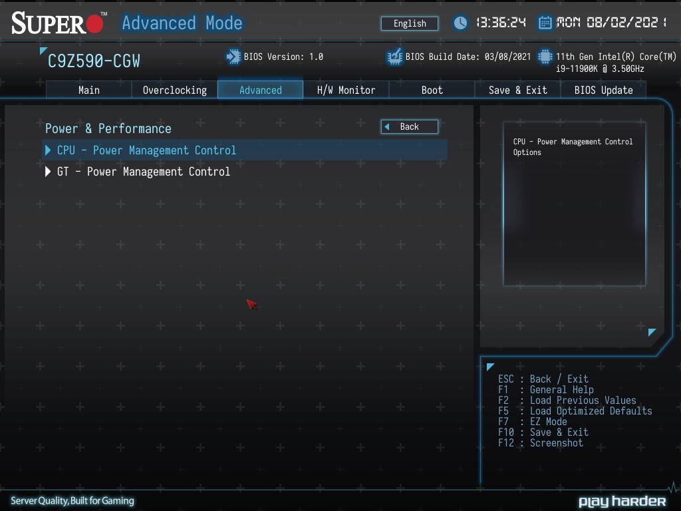681x511 pixels.
Task: Click the BIOS Version chip icon
Action: click(x=233, y=57)
